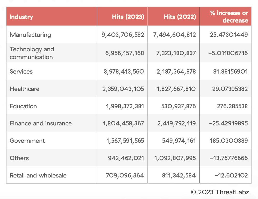The image size is (258, 199).
Task: Select the Others industry cell
Action: pyautogui.click(x=19, y=158)
